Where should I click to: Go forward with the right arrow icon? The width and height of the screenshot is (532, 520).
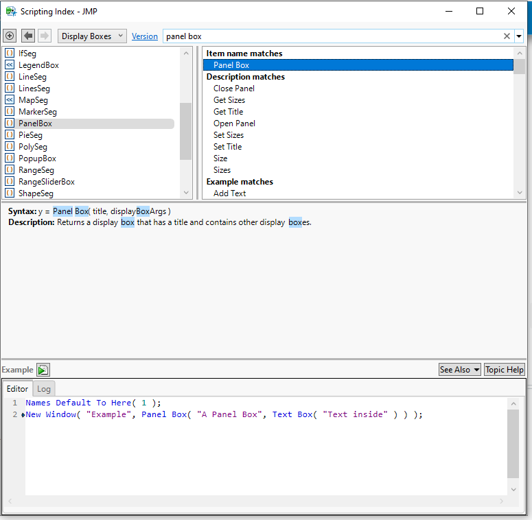44,36
